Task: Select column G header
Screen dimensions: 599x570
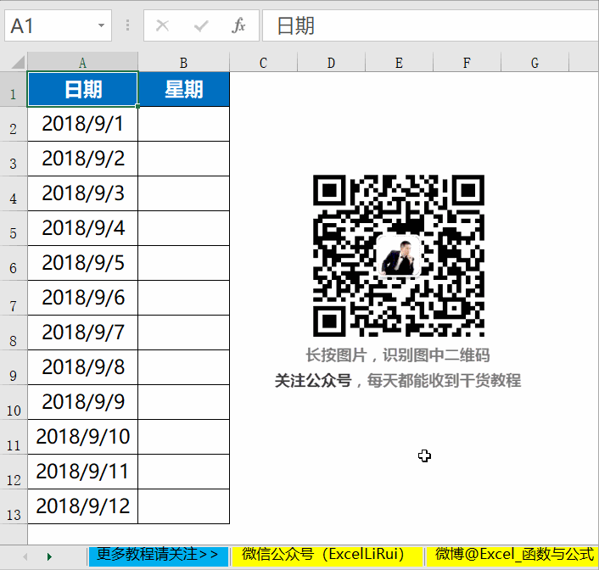Action: [535, 62]
